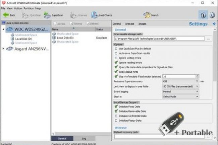Open the Partition menu
Screen dimensions: 218x145
tap(29, 8)
